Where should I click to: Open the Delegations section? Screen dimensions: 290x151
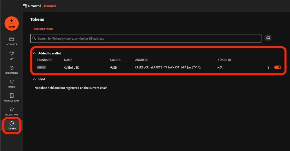[12, 112]
